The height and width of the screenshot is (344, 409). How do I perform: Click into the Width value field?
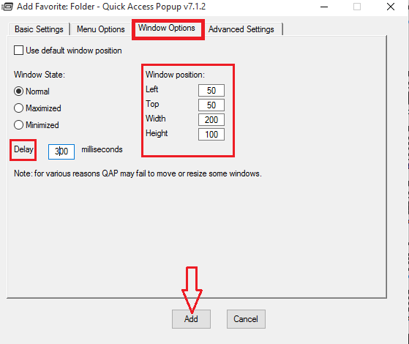[211, 120]
